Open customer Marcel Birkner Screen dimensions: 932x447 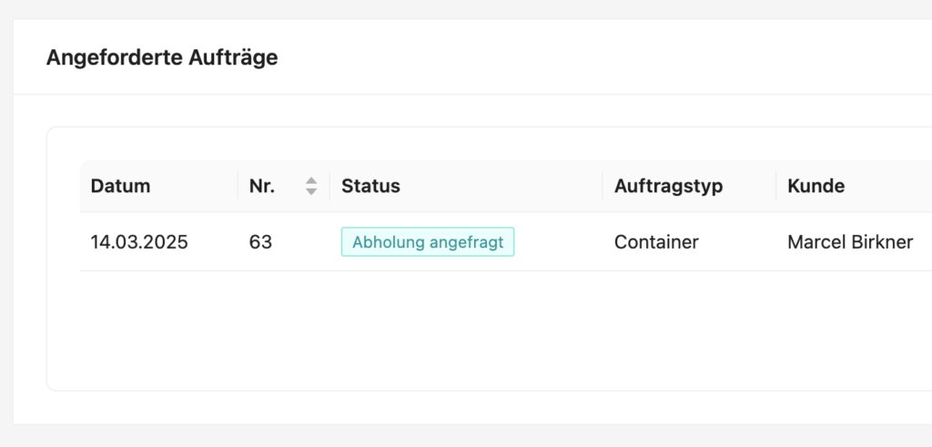click(850, 242)
